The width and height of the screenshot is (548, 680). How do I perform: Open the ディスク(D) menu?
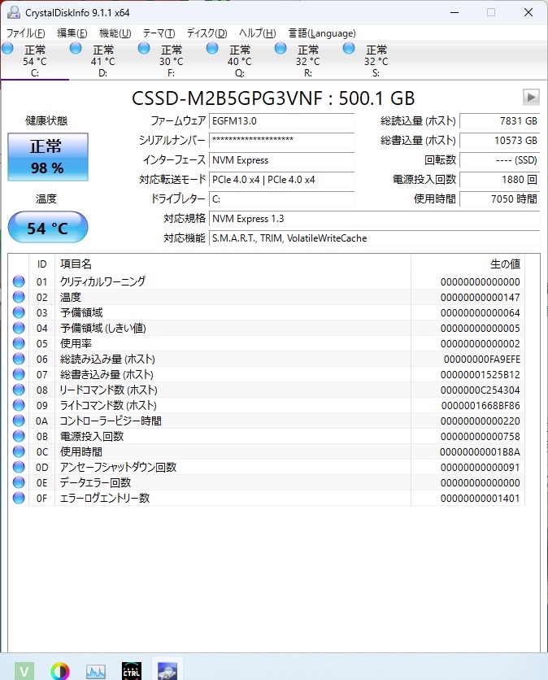pos(207,33)
